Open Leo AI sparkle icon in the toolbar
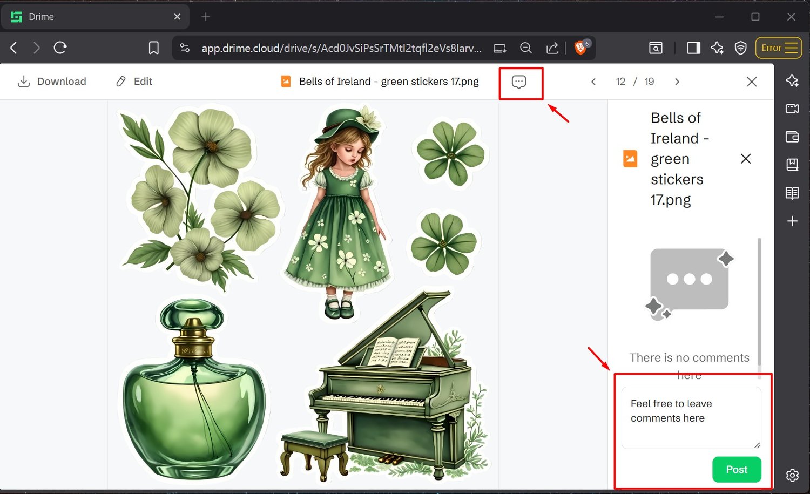This screenshot has height=494, width=810. pyautogui.click(x=717, y=48)
